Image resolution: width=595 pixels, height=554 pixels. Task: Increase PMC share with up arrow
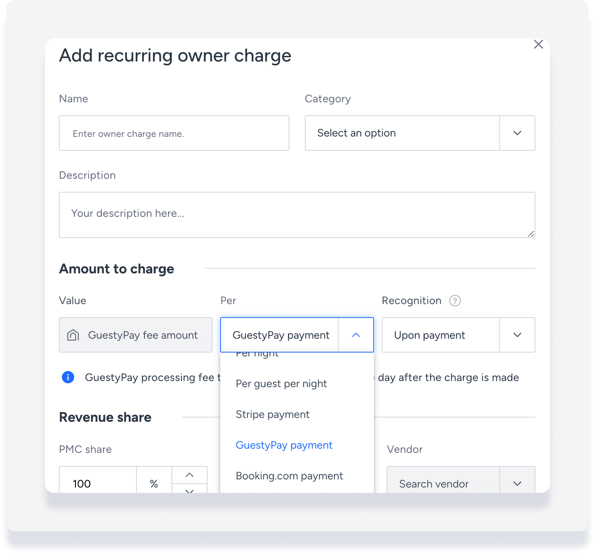click(189, 475)
